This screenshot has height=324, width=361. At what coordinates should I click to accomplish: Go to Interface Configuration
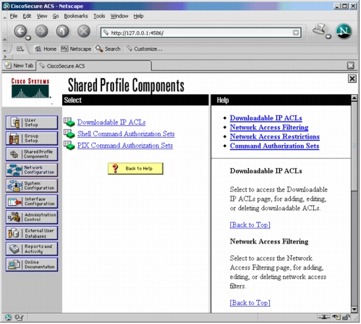point(32,202)
